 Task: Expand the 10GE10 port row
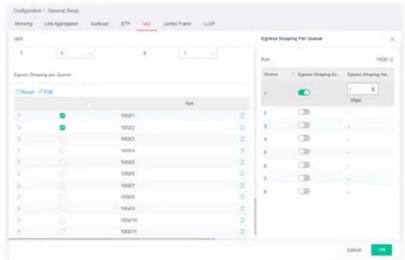pos(18,221)
